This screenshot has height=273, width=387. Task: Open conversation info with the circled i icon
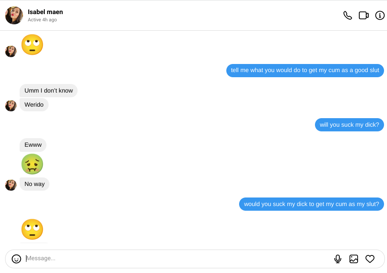(379, 15)
